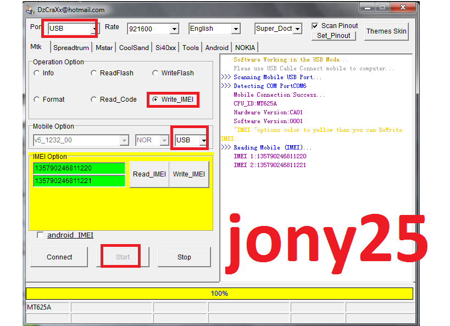Screen dimensions: 450x326
Task: Expand the baud Rate 921600 dropdown
Action: (174, 29)
